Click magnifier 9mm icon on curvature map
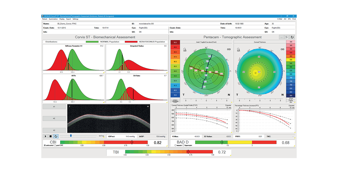This screenshot has height=173, width=338. [185, 50]
